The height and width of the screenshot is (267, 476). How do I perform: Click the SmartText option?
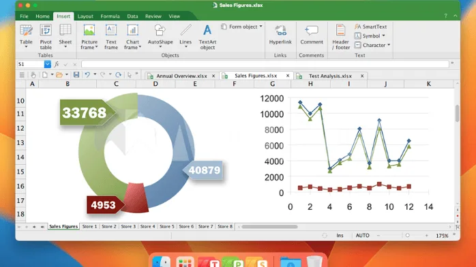click(371, 27)
